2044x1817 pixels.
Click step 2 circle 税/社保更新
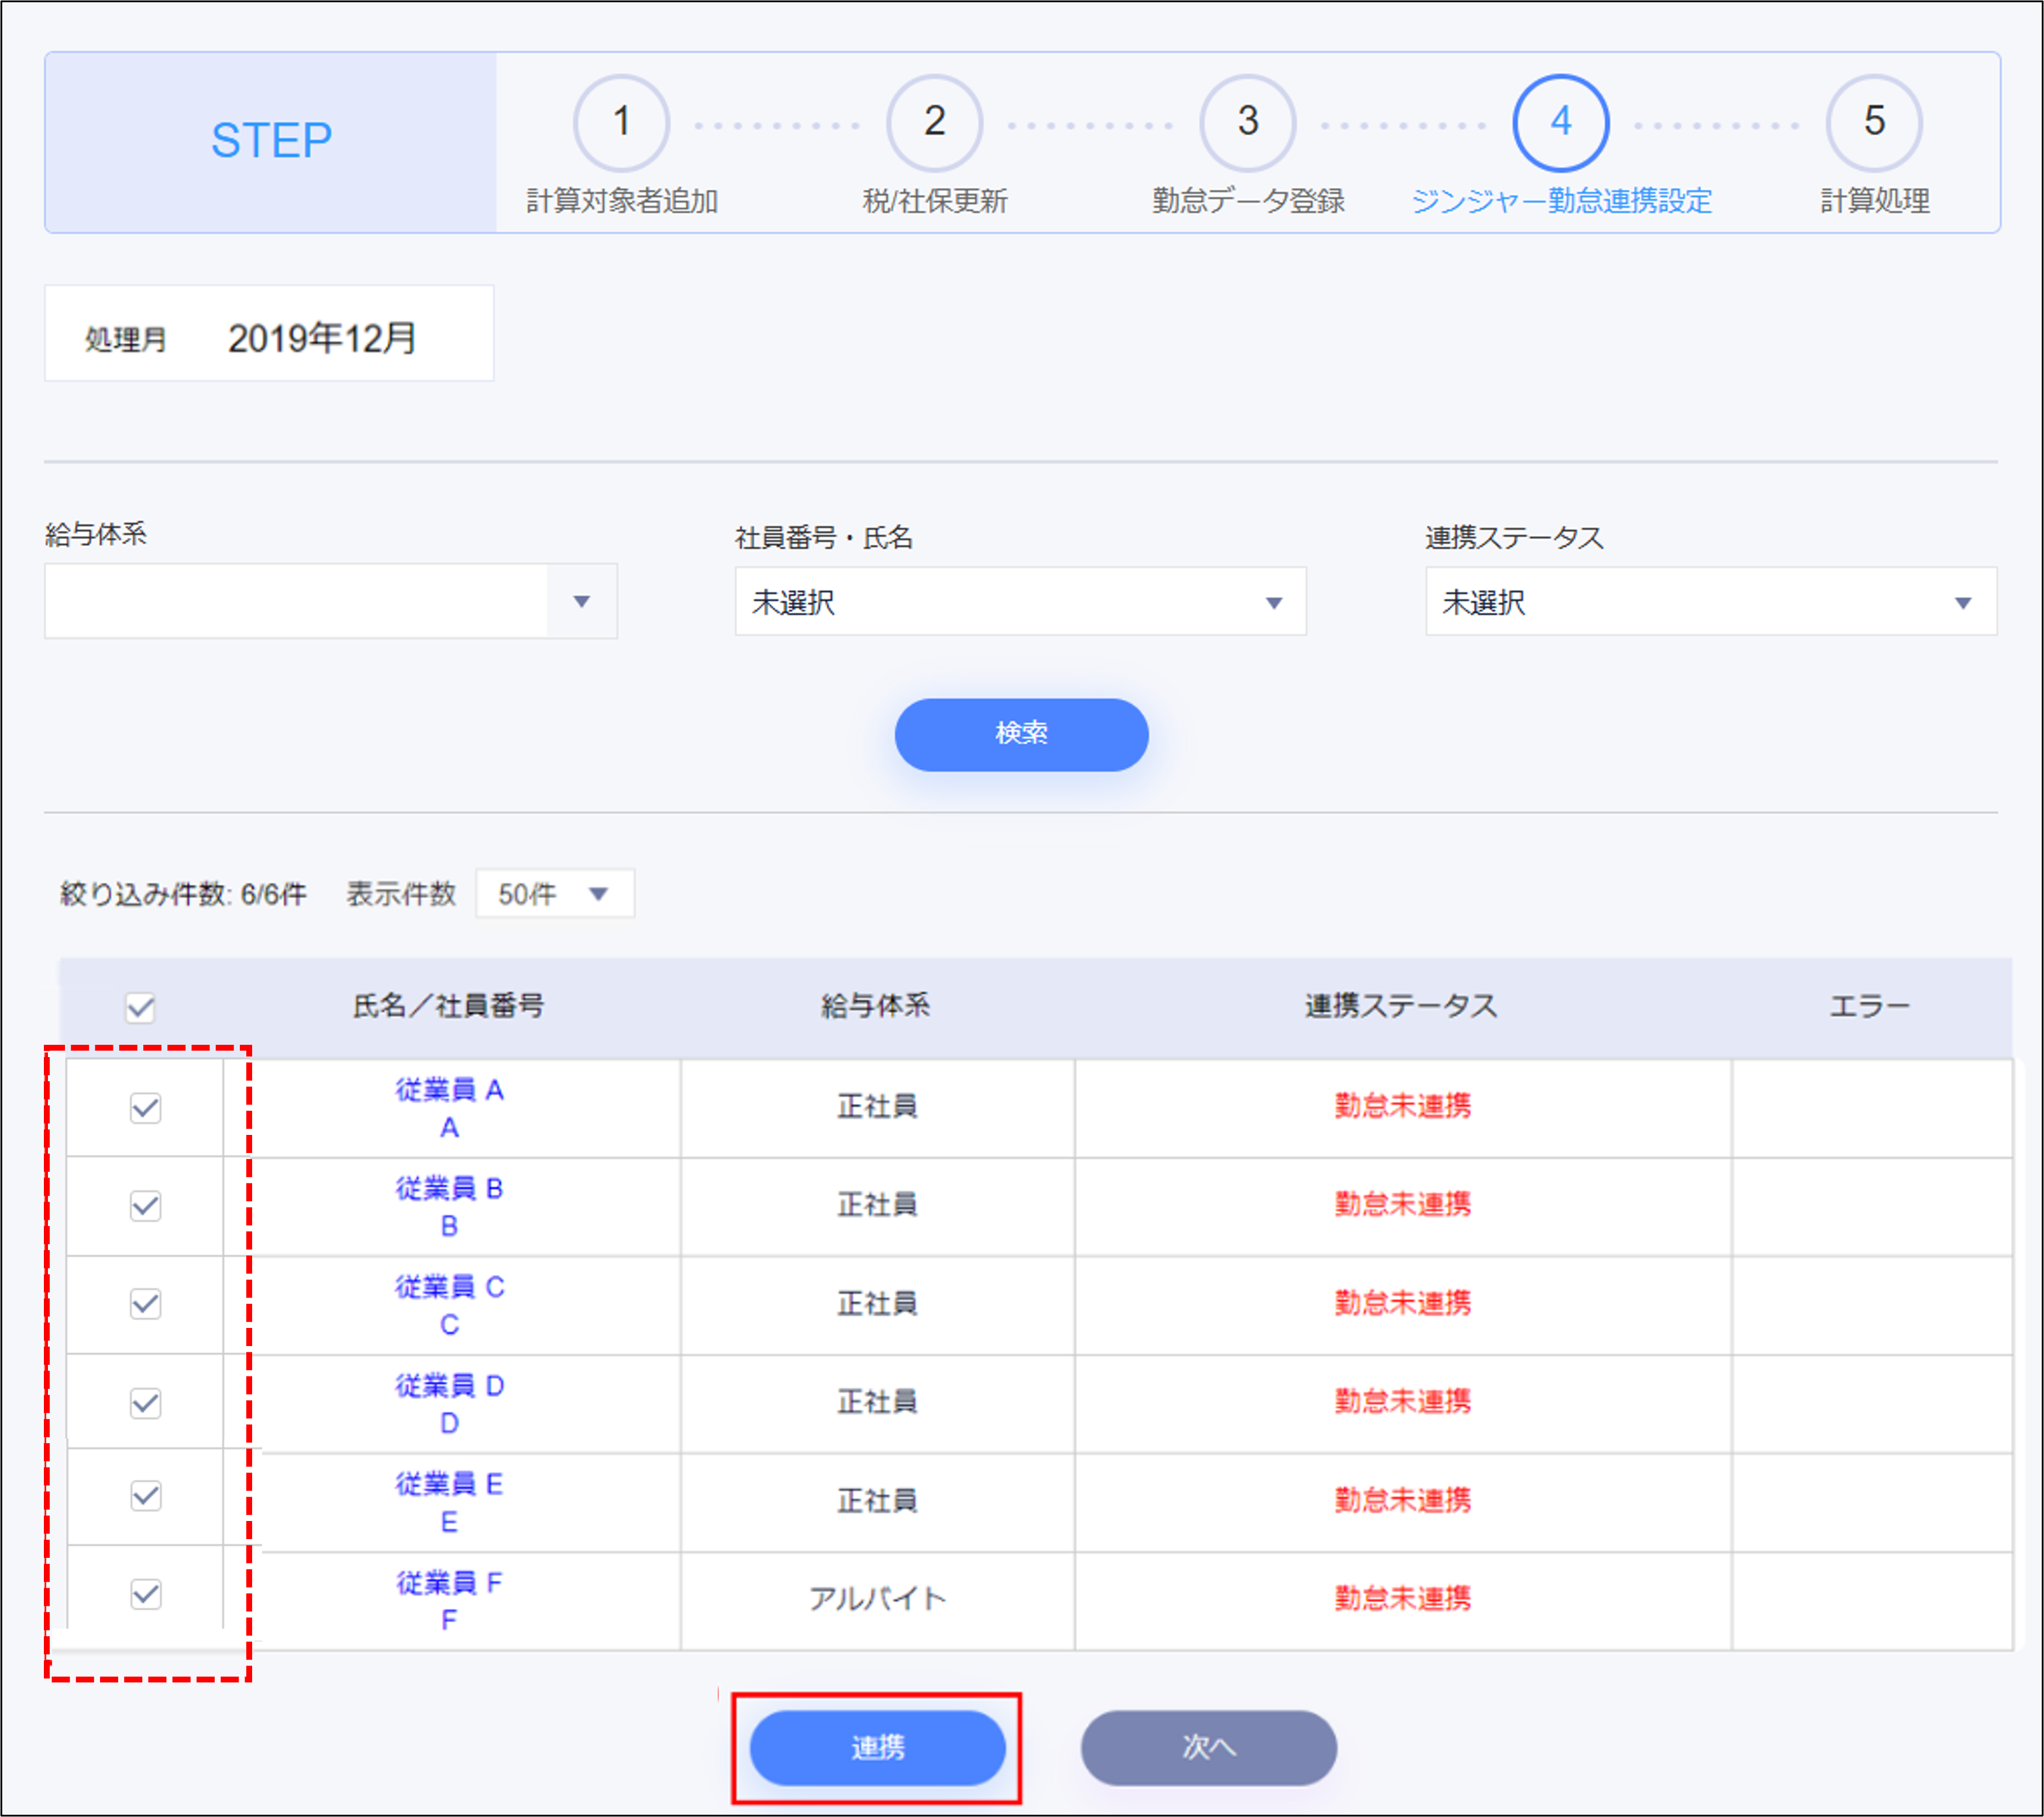934,123
